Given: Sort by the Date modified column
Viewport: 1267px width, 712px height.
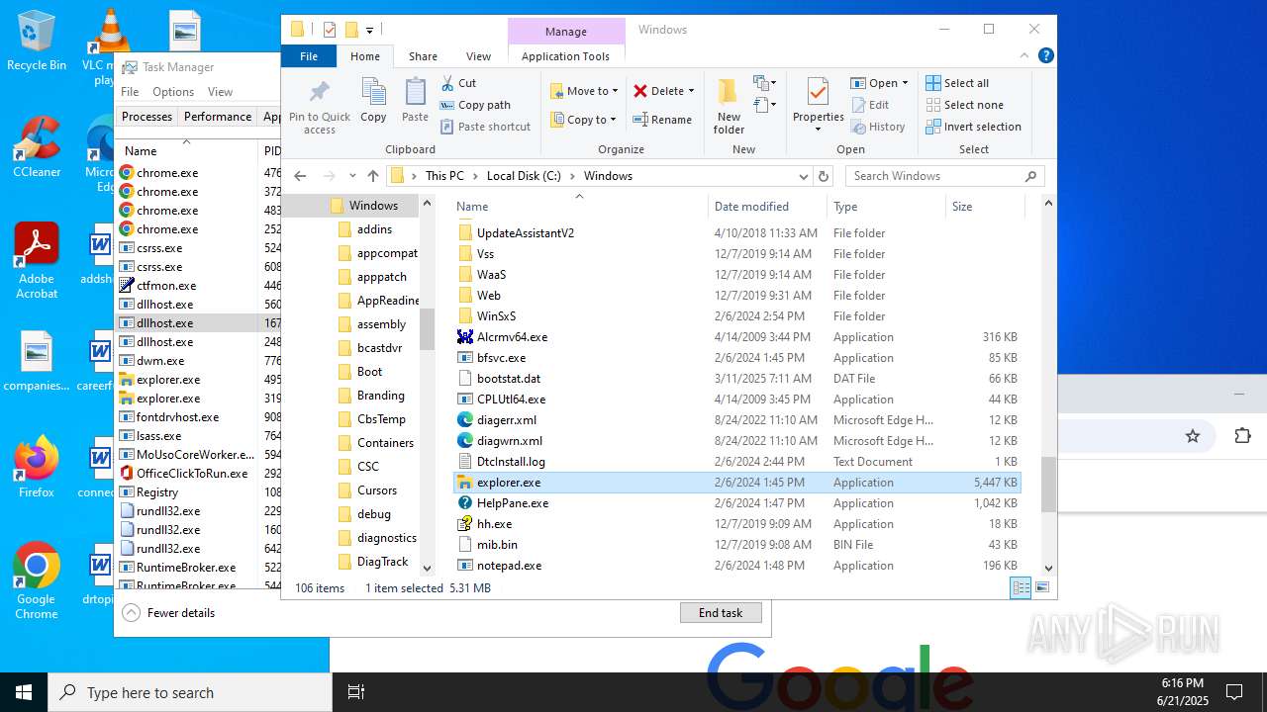Looking at the screenshot, I should click(767, 207).
